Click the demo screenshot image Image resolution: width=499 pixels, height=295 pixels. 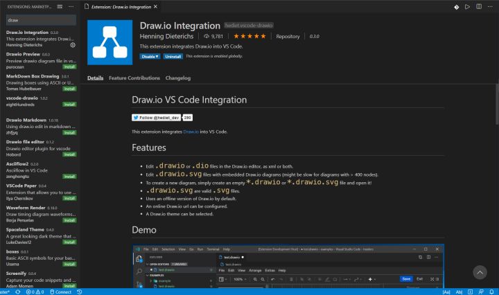(288, 267)
